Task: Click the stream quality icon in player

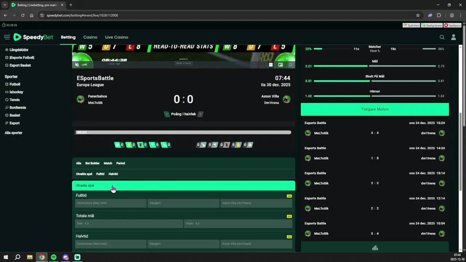Action: (270, 65)
